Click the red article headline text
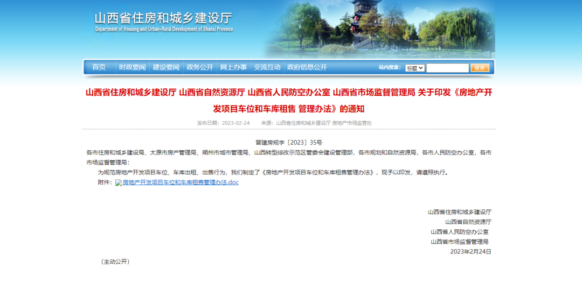The height and width of the screenshot is (288, 582). pos(289,100)
